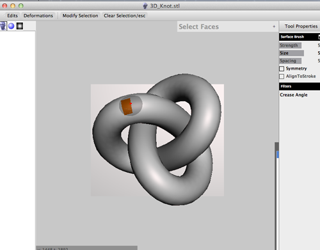Click the 3D_Knot.stl title bar document icon
The image size is (320, 250).
tap(145, 6)
